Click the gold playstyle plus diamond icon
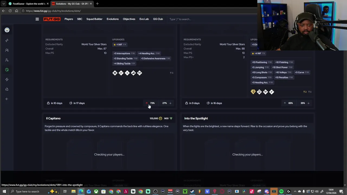This screenshot has width=347, height=195. click(x=253, y=92)
